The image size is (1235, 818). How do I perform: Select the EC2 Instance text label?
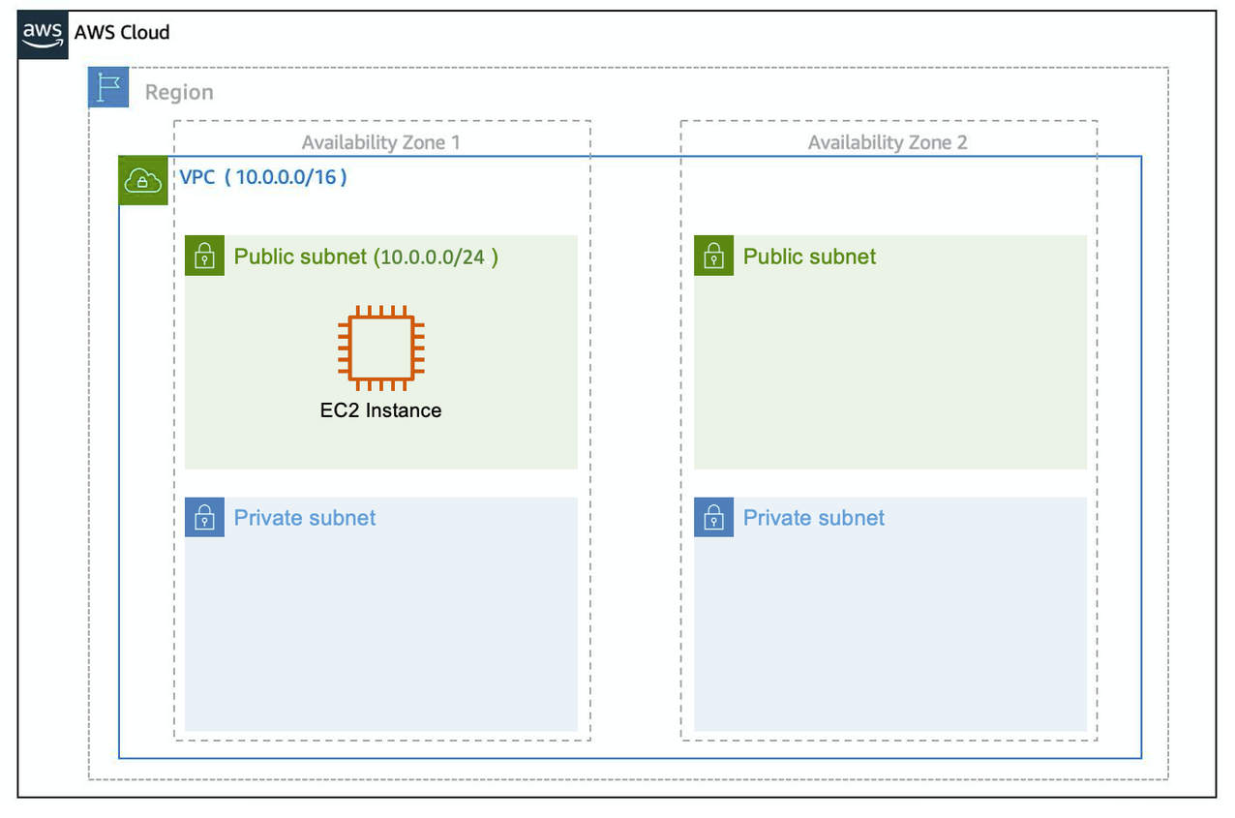[x=380, y=410]
